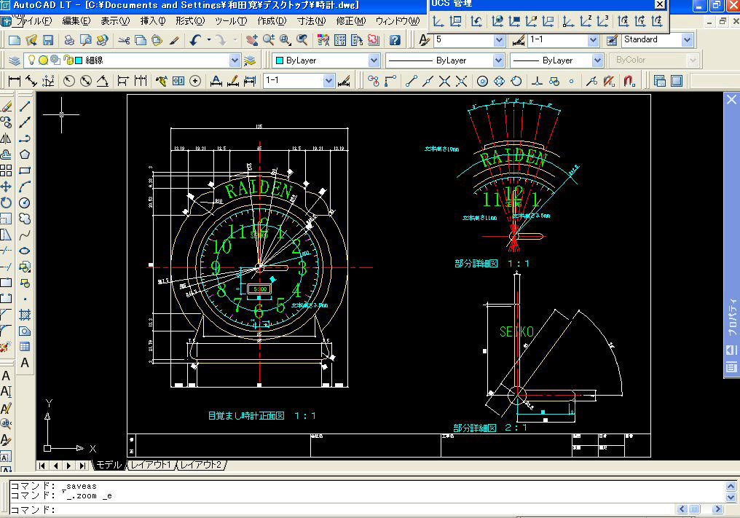Open the ByLayer linetype dropdown
The image size is (740, 518).
click(498, 60)
